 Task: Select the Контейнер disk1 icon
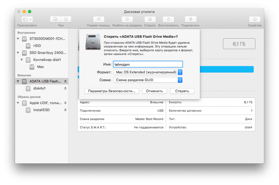[x=28, y=60]
